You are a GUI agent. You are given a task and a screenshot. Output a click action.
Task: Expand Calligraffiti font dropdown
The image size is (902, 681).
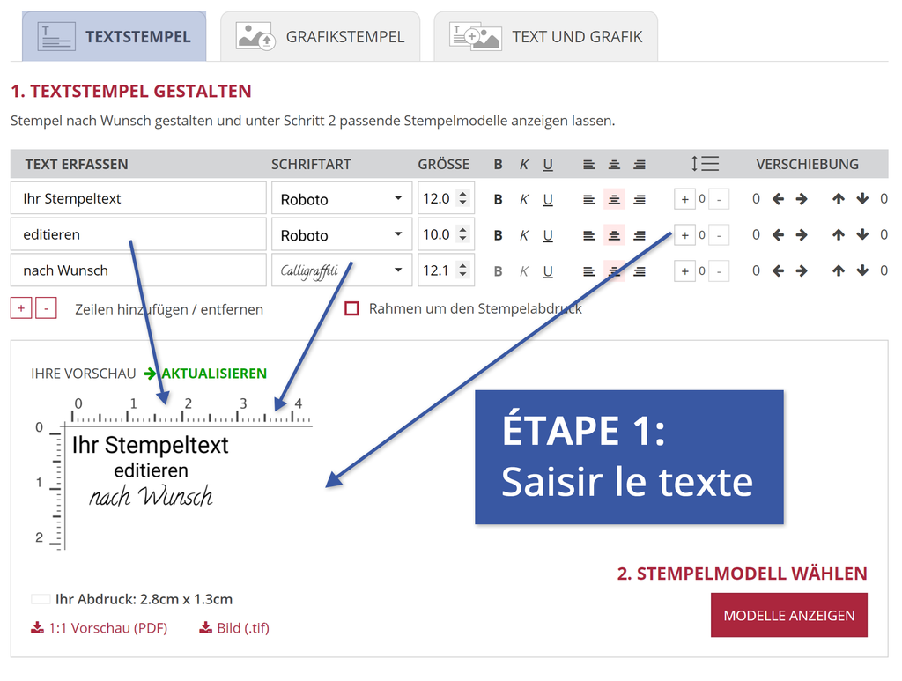click(x=342, y=271)
